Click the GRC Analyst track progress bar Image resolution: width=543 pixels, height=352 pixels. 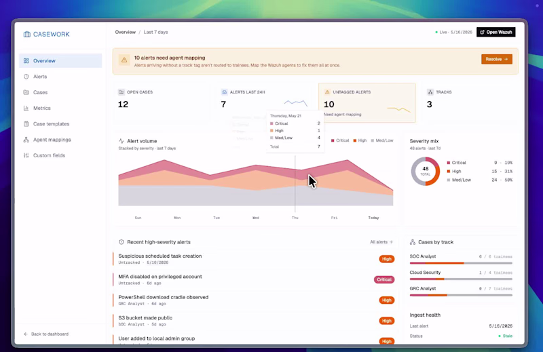pos(461,295)
